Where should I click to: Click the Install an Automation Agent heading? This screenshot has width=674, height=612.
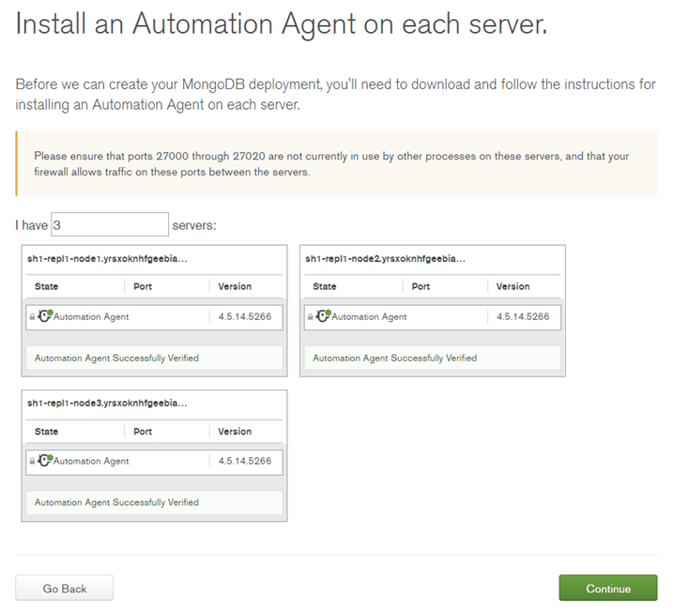[282, 24]
